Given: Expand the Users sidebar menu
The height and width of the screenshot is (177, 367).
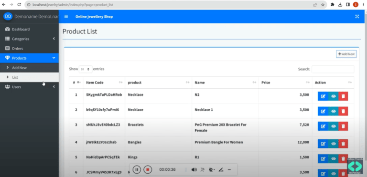Looking at the screenshot, I should [x=29, y=87].
